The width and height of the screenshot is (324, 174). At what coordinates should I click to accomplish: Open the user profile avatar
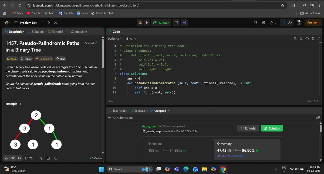click(x=299, y=23)
